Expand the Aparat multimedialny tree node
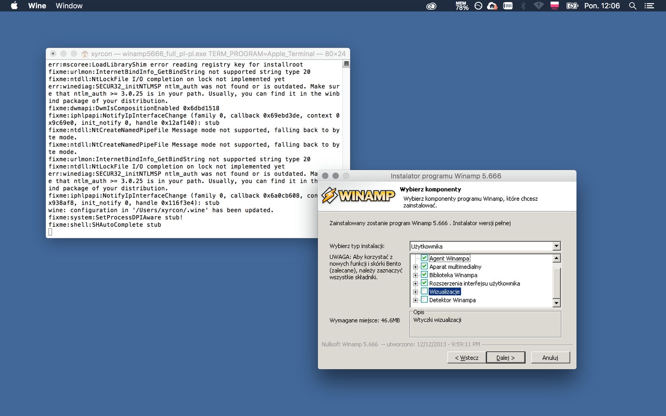Screen dimensions: 666x416 [415, 267]
